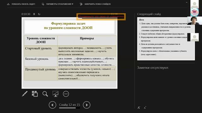Pause the presentation timer
Image resolution: width=202 pixels, height=113 pixels.
tap(34, 14)
